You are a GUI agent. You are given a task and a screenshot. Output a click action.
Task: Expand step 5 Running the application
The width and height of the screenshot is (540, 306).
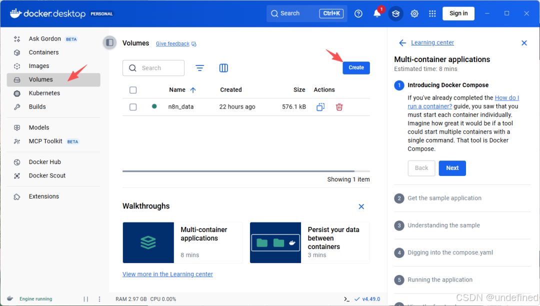pos(462,280)
